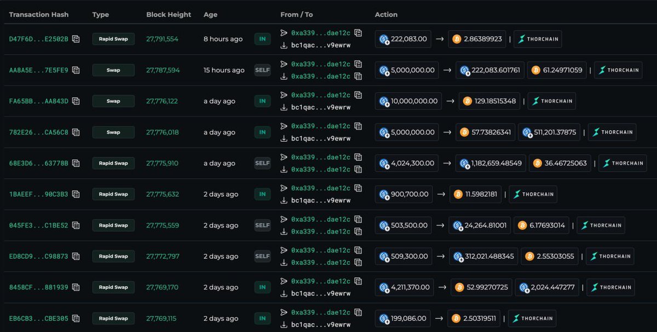Image resolution: width=657 pixels, height=332 pixels.
Task: Click the 1,182,659.48549 amount chip
Action: pyautogui.click(x=491, y=163)
